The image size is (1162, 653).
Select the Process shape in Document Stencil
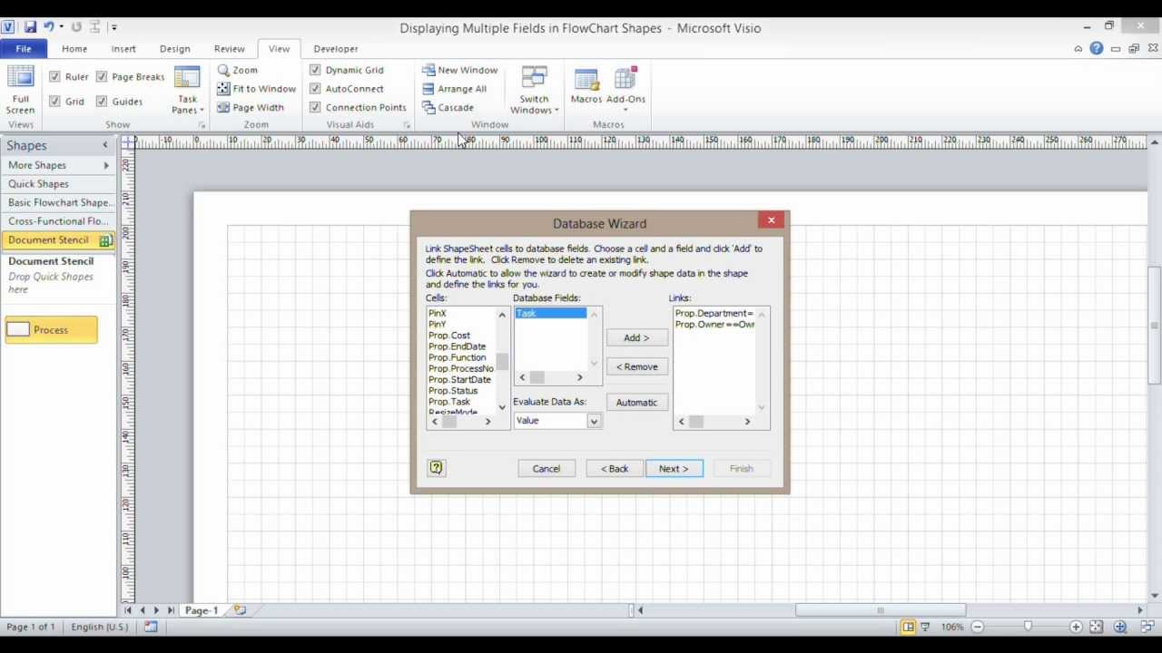pyautogui.click(x=51, y=330)
